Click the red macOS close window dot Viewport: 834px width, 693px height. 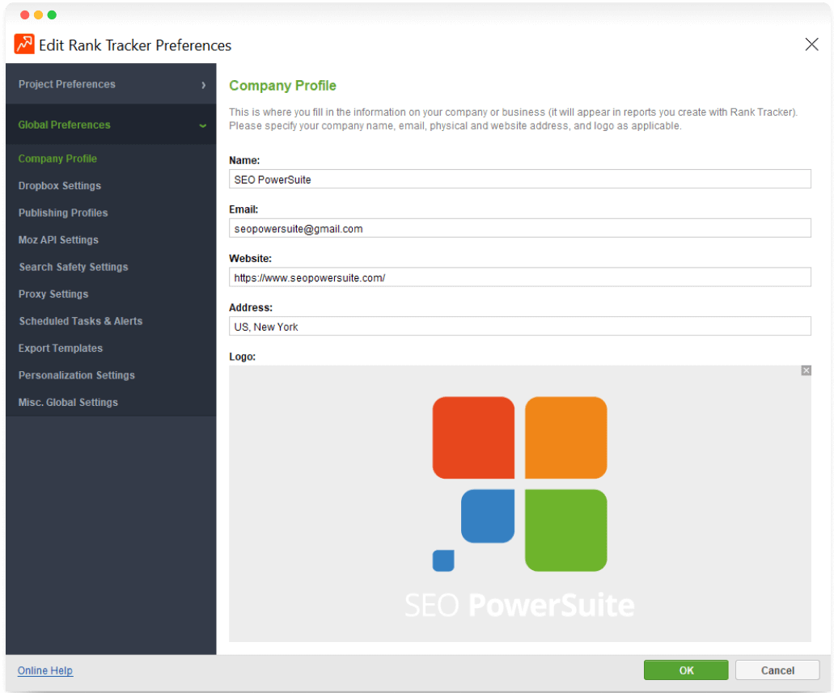point(24,15)
